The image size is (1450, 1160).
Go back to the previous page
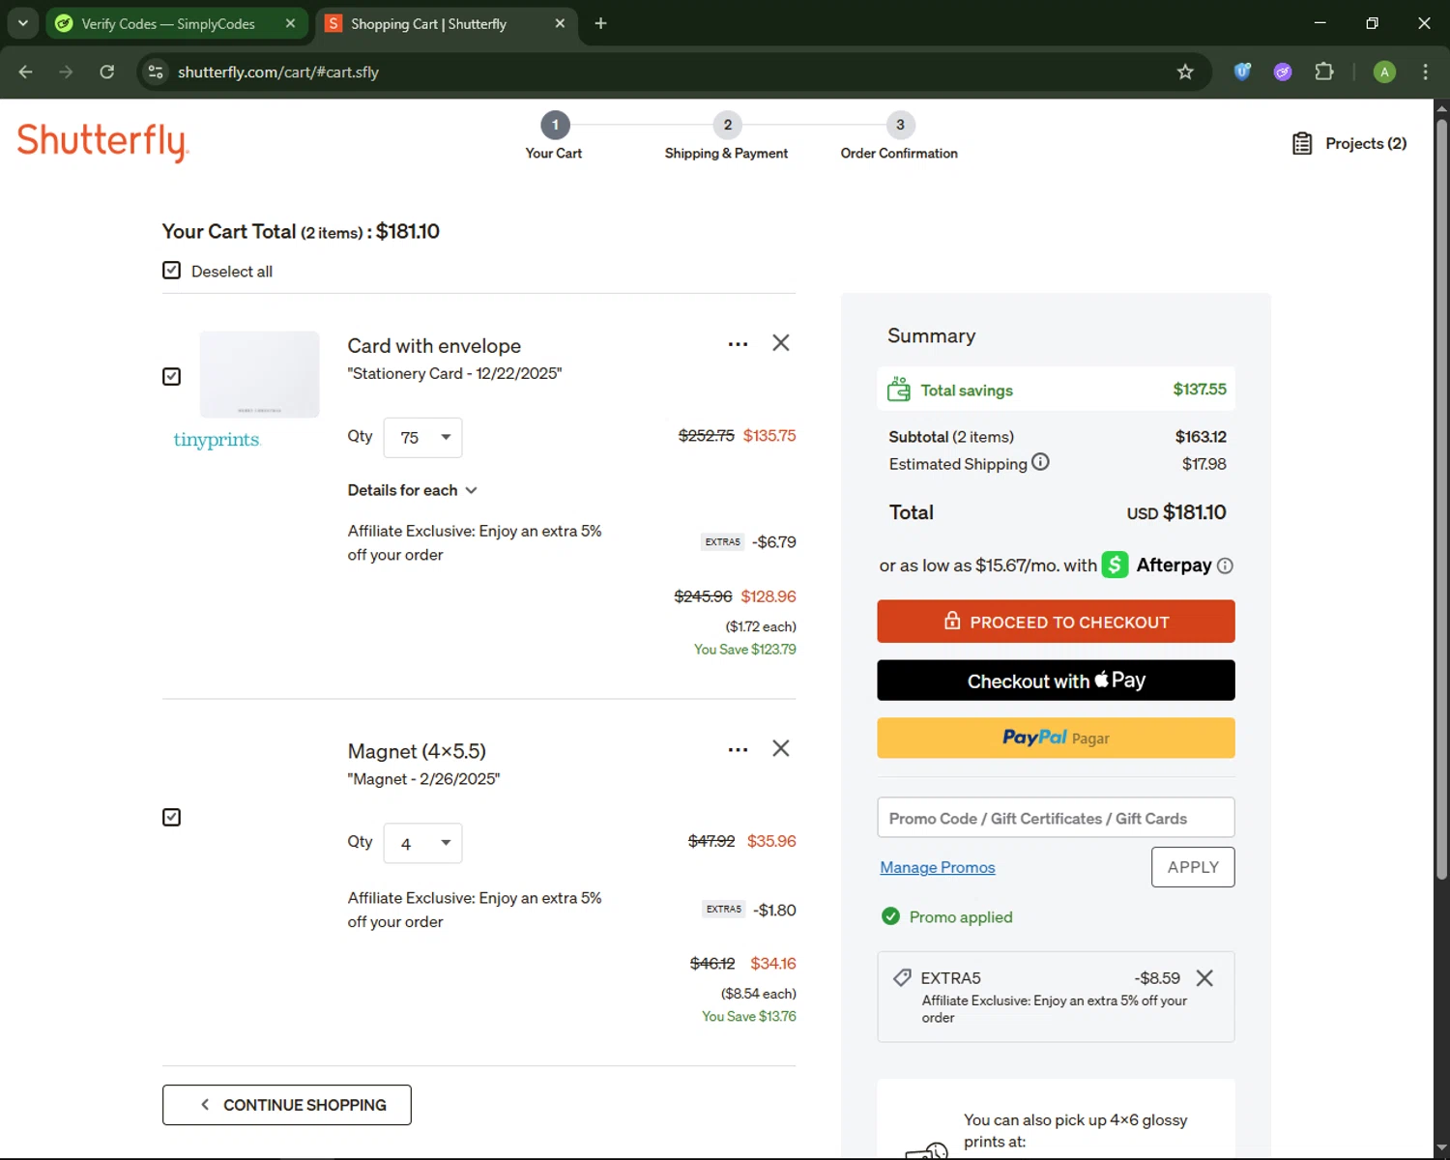tap(26, 72)
